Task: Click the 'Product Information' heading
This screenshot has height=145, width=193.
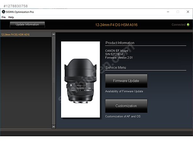Action: tap(120, 43)
